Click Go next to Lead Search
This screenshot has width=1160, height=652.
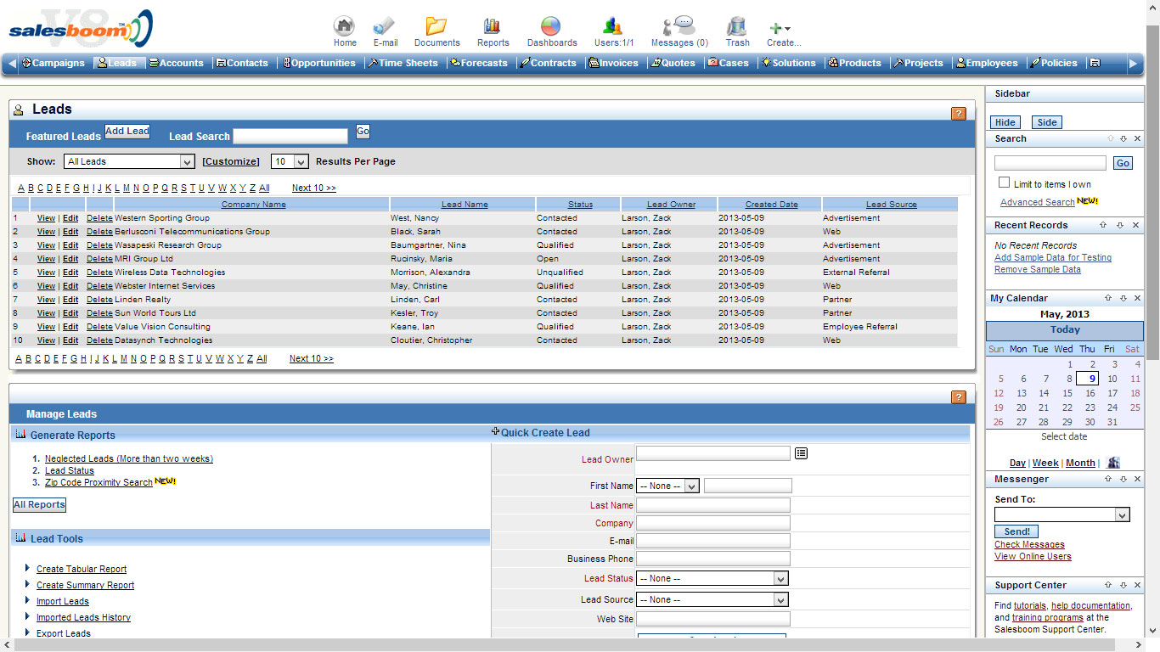(363, 132)
